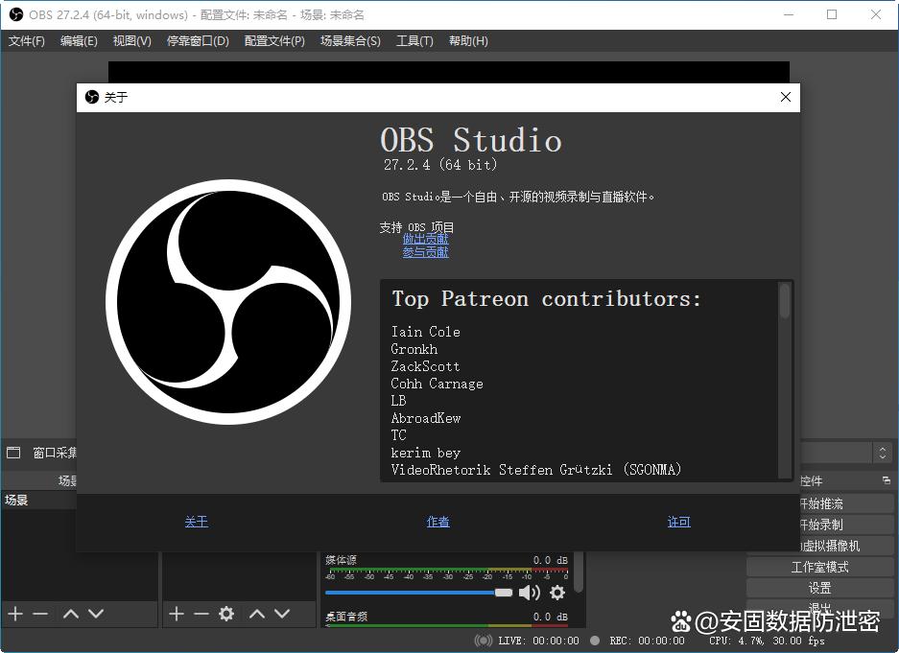899x653 pixels.
Task: Remove selected scene with minus icon
Action: [x=40, y=614]
